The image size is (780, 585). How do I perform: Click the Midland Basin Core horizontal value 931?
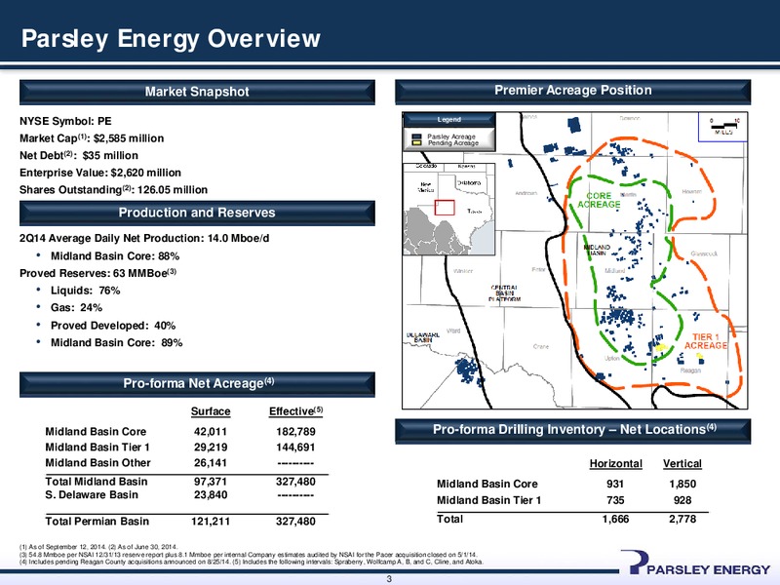tap(615, 484)
